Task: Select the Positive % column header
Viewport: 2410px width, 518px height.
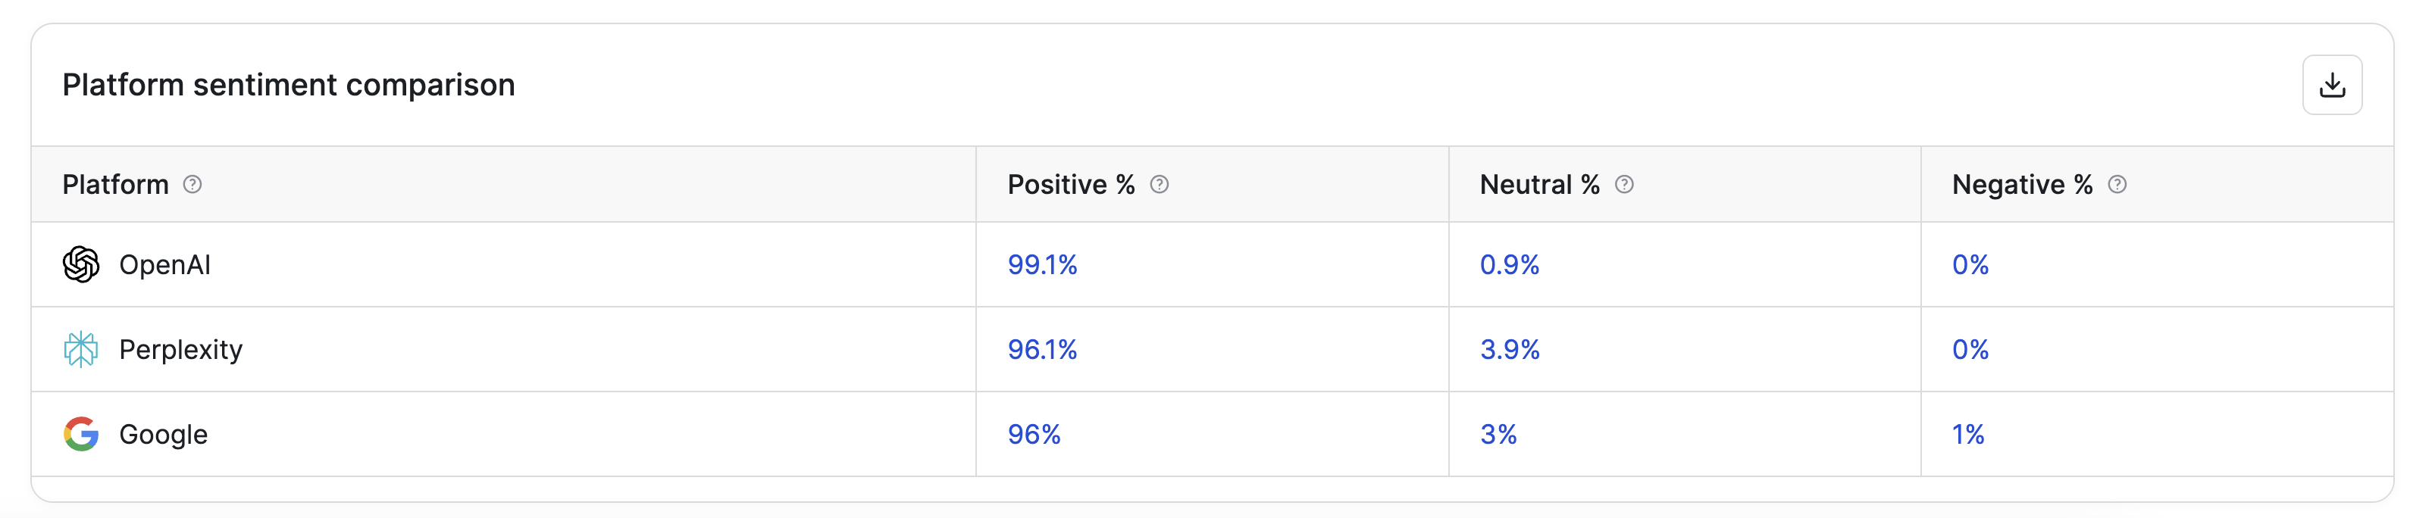Action: [1070, 184]
